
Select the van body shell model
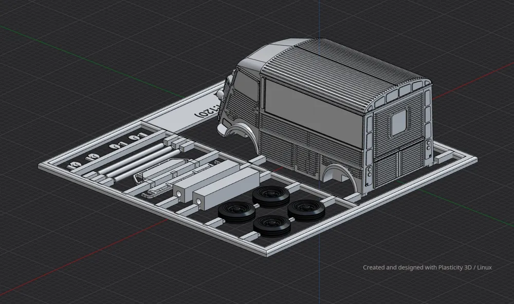pyautogui.click(x=324, y=118)
